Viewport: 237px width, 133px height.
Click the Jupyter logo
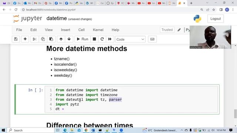27,18
